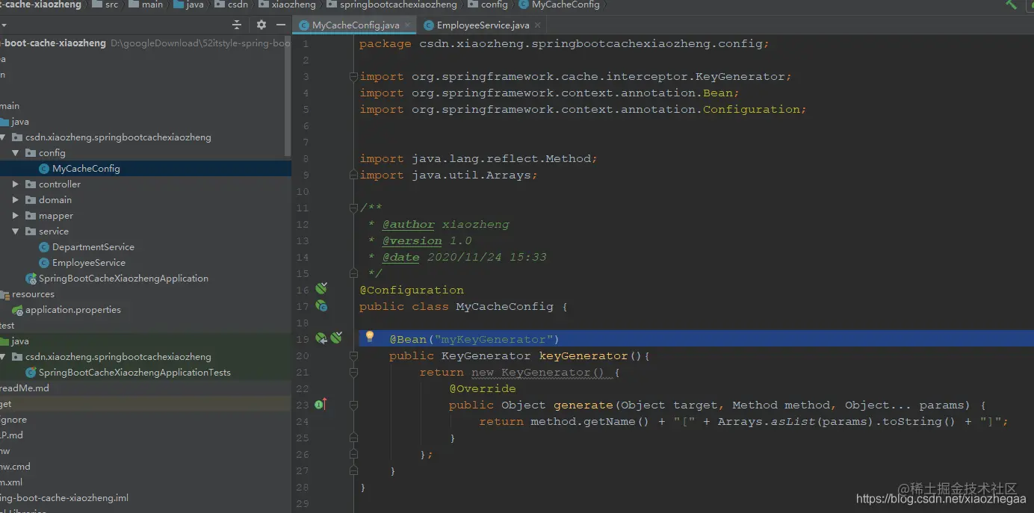Click the @Configuration annotation text

point(411,290)
